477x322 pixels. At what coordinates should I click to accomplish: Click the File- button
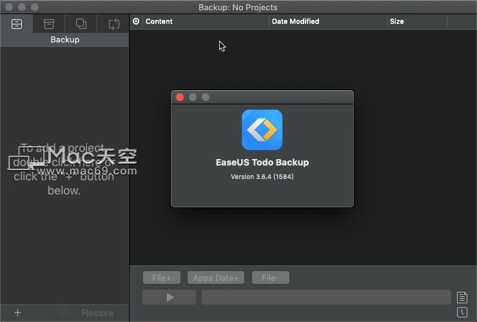[271, 278]
